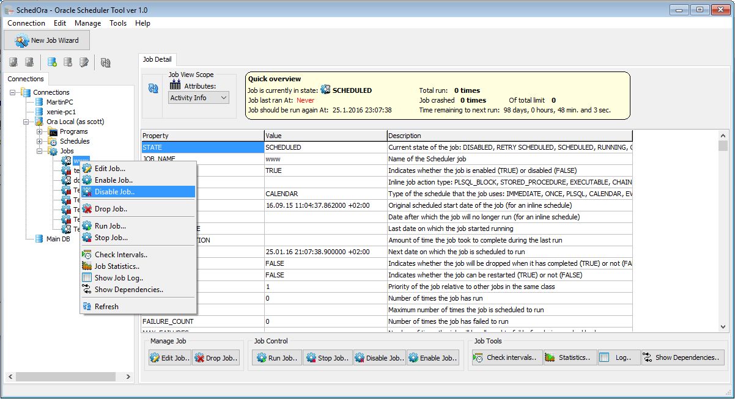The height and width of the screenshot is (399, 735).
Task: Click the Property column header
Action: (x=202, y=136)
